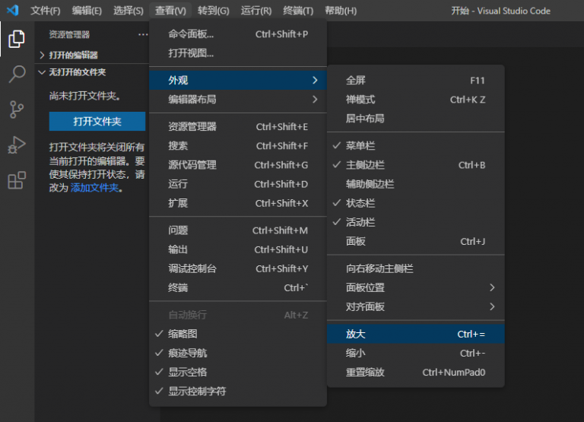Select 向右移动主侧栏 entry
The image size is (584, 422).
pos(416,268)
